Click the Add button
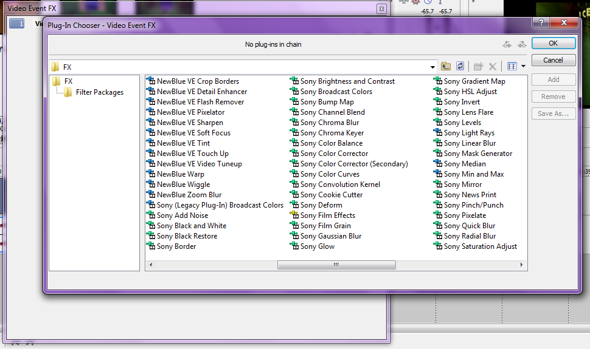The height and width of the screenshot is (349, 590). click(x=553, y=80)
